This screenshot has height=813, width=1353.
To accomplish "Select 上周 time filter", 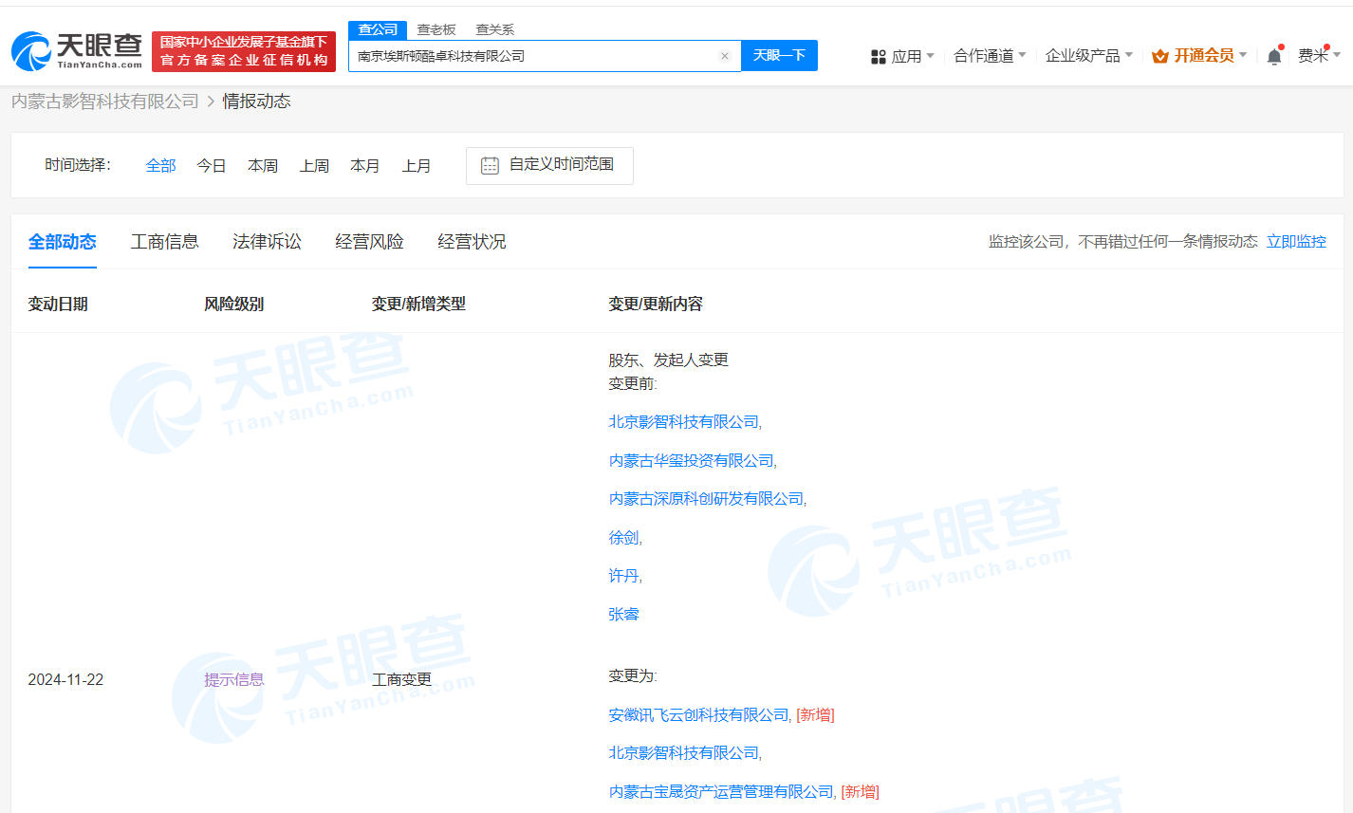I will click(x=314, y=166).
